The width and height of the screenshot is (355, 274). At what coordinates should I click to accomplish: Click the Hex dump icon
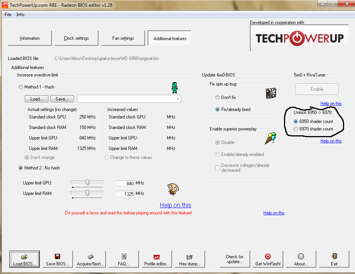click(190, 257)
